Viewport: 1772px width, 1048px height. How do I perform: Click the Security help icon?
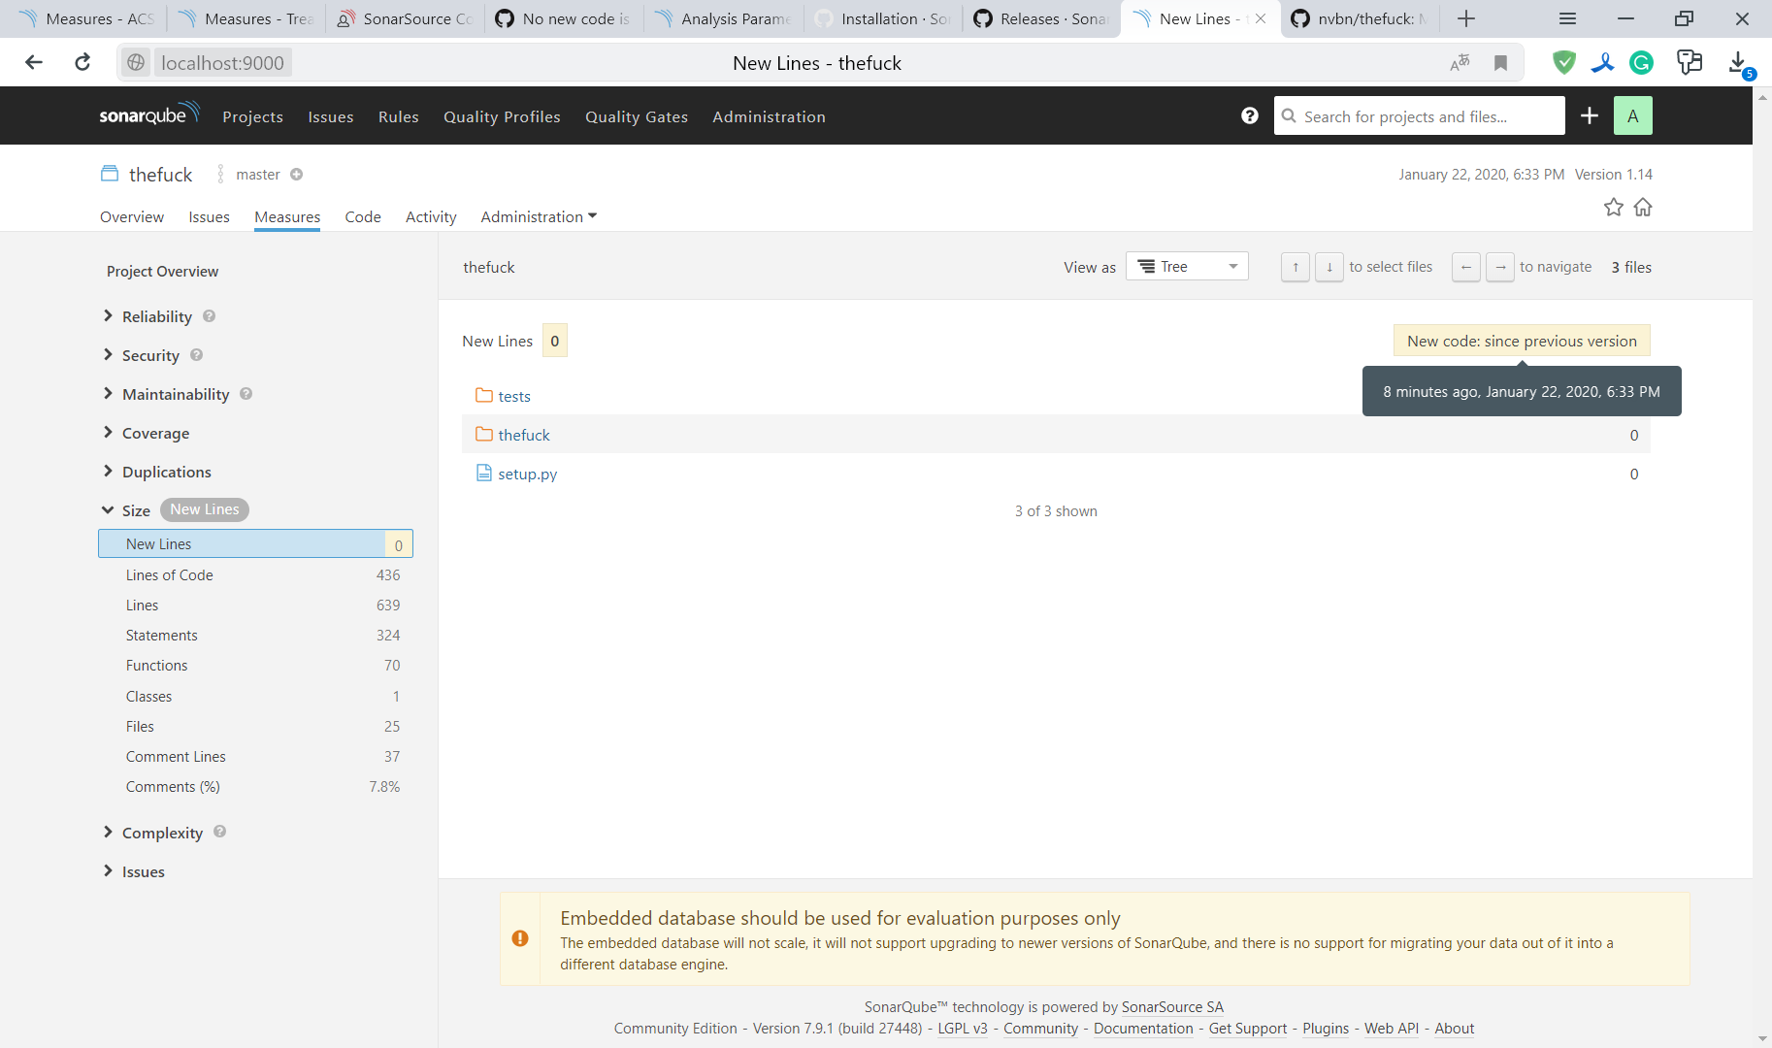click(196, 355)
